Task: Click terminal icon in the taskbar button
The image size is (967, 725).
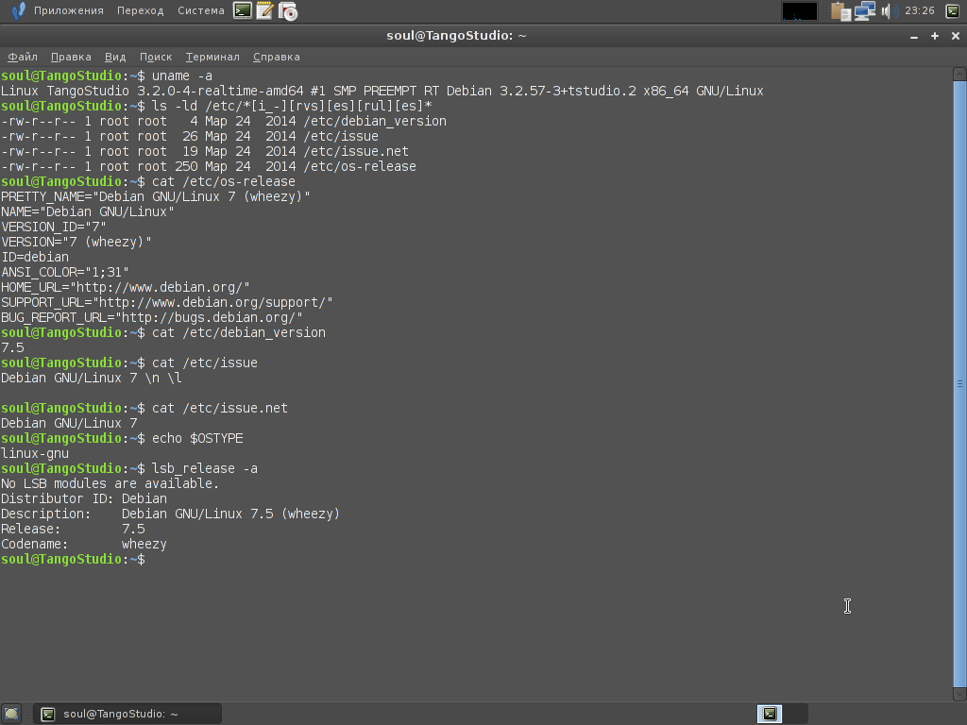Action: point(47,714)
